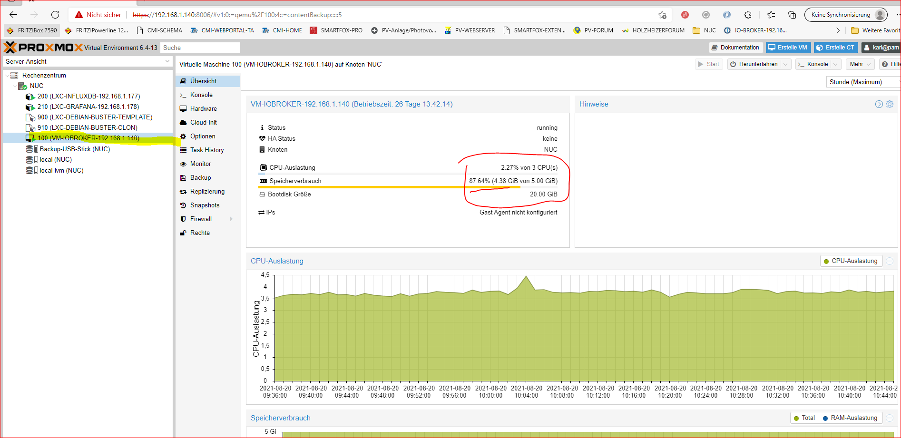Open the Mehr menu
Screen dimensions: 901x438
pos(860,64)
